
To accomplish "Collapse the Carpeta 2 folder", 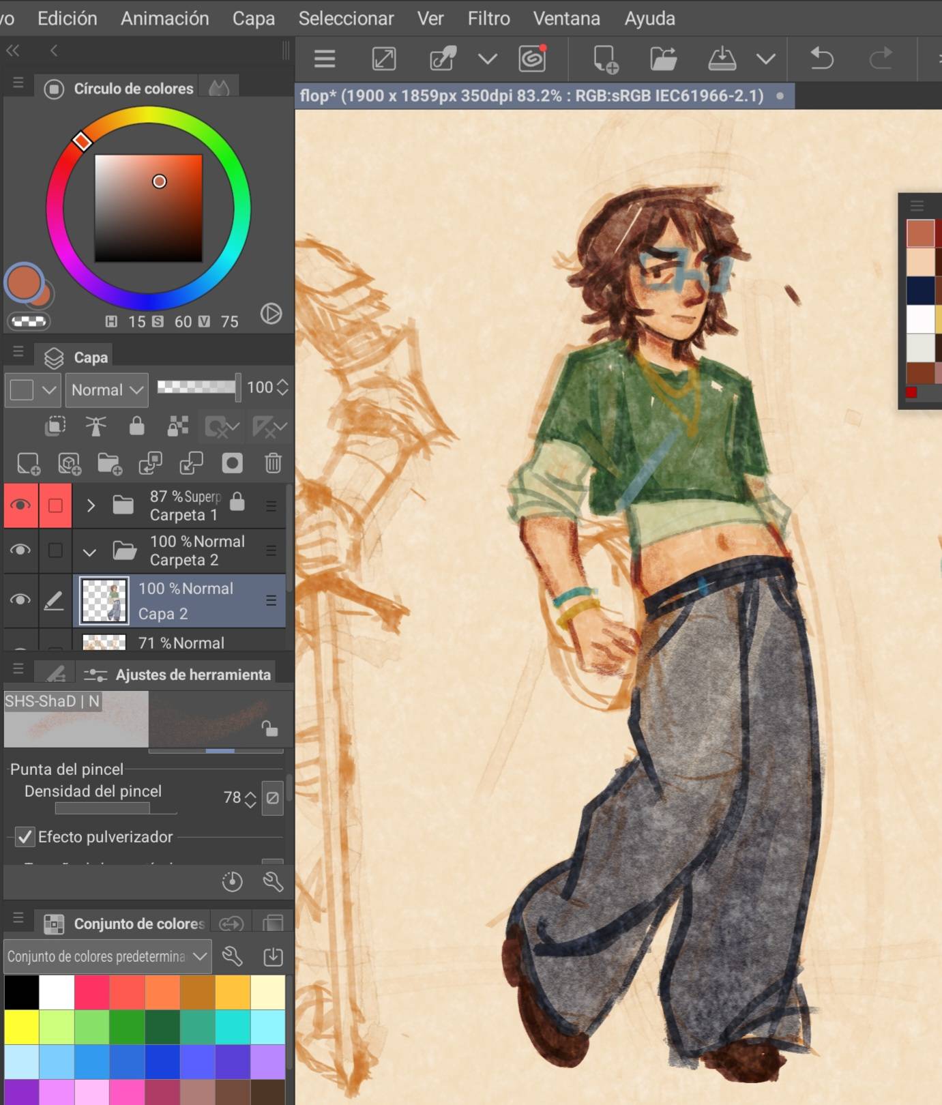I will tap(89, 551).
